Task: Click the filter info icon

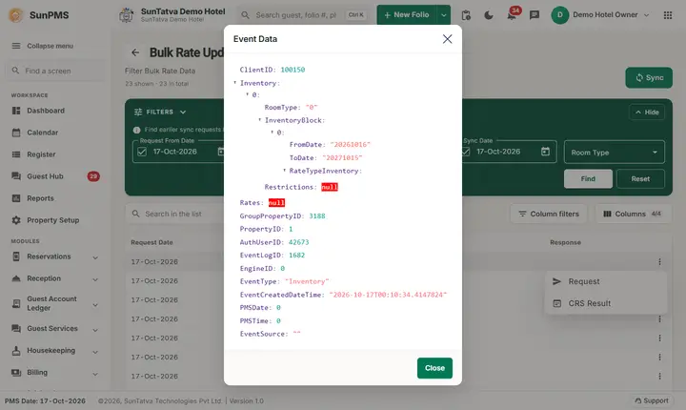Action: coord(136,130)
